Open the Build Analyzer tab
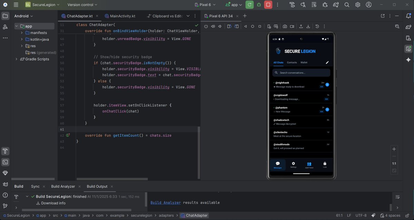The image size is (414, 220). tap(63, 186)
